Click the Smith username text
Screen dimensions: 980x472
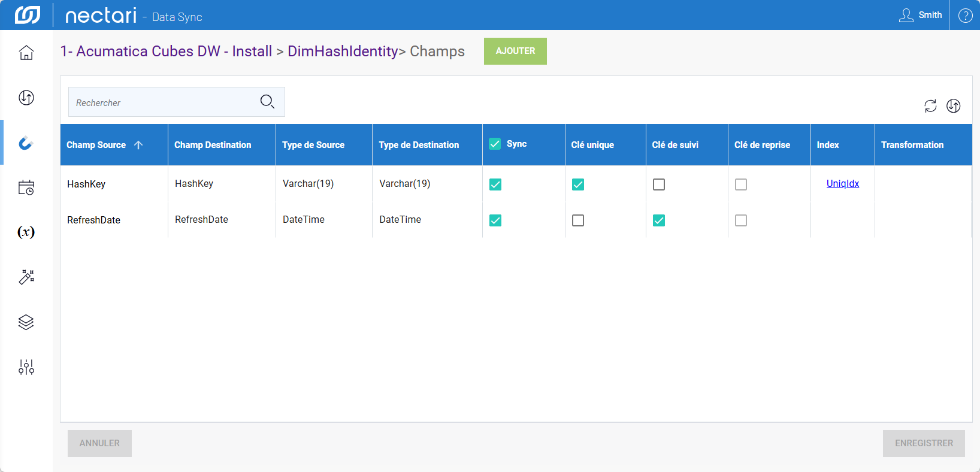[x=930, y=15]
